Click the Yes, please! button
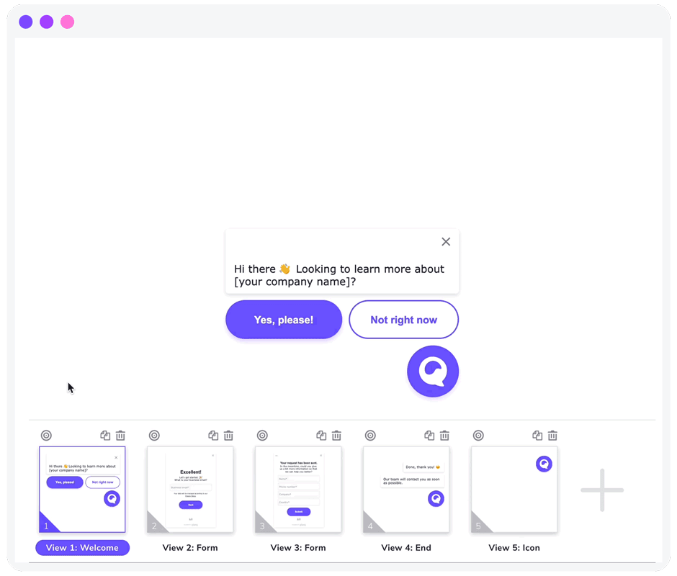Screen dimensions: 677x576 coord(283,319)
